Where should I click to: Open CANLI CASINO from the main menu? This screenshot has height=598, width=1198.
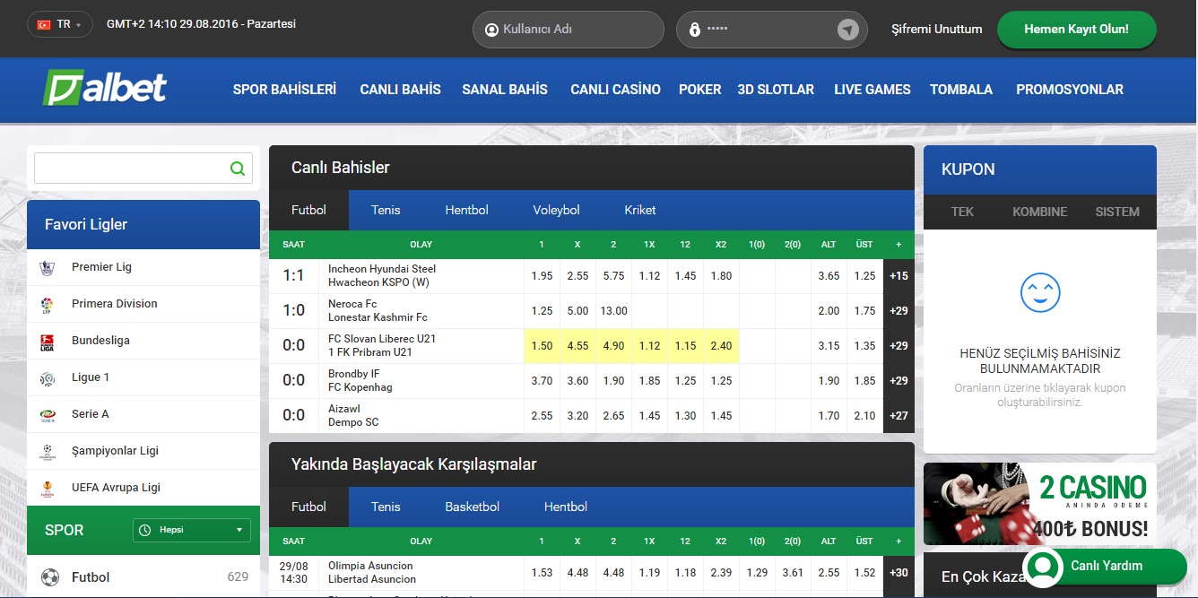(x=615, y=90)
